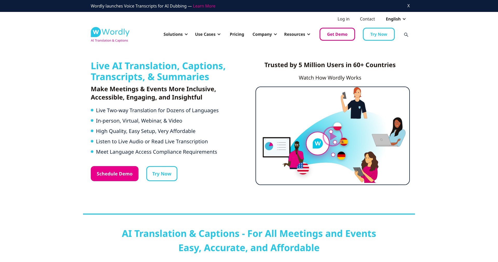This screenshot has height=262, width=498.
Task: Click 'Live Two-way Translation for Dozens of Languages'
Action: tap(157, 110)
